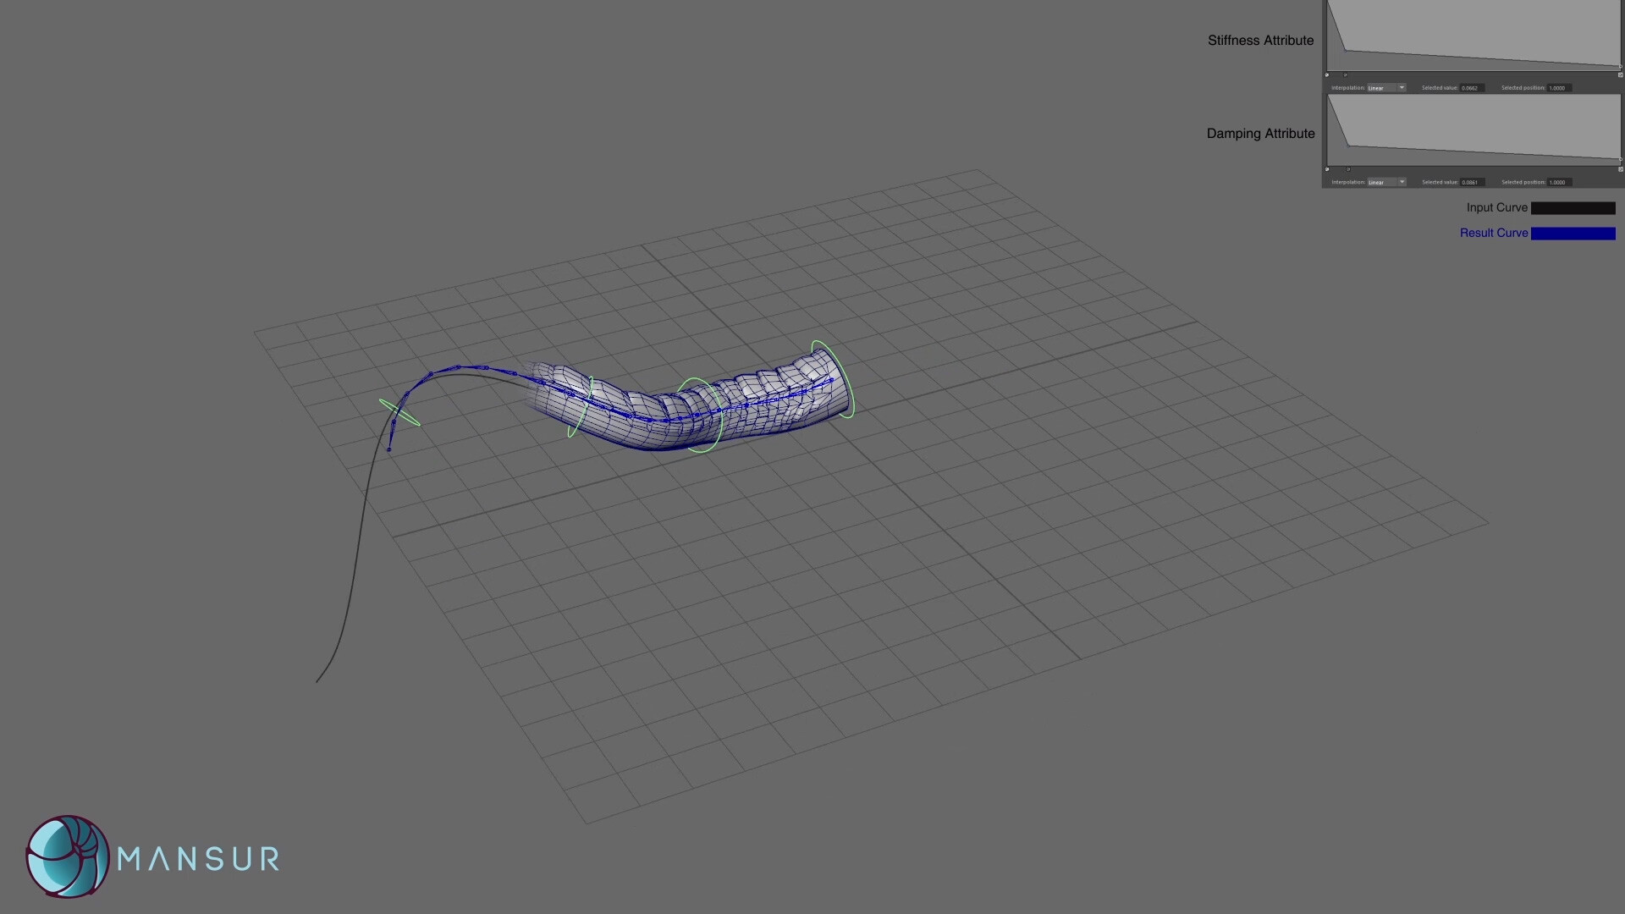The image size is (1625, 914).
Task: Click the Mansur logo icon
Action: pos(66,856)
